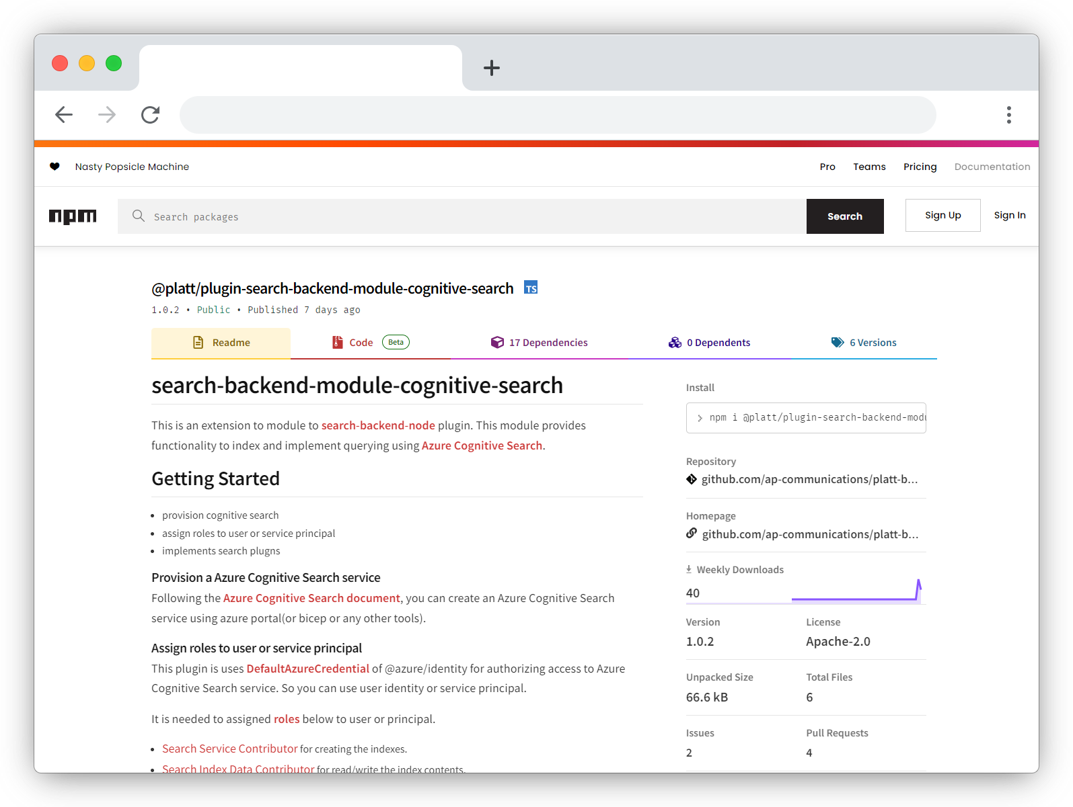Click the browser reload icon
The height and width of the screenshot is (807, 1073).
[150, 115]
